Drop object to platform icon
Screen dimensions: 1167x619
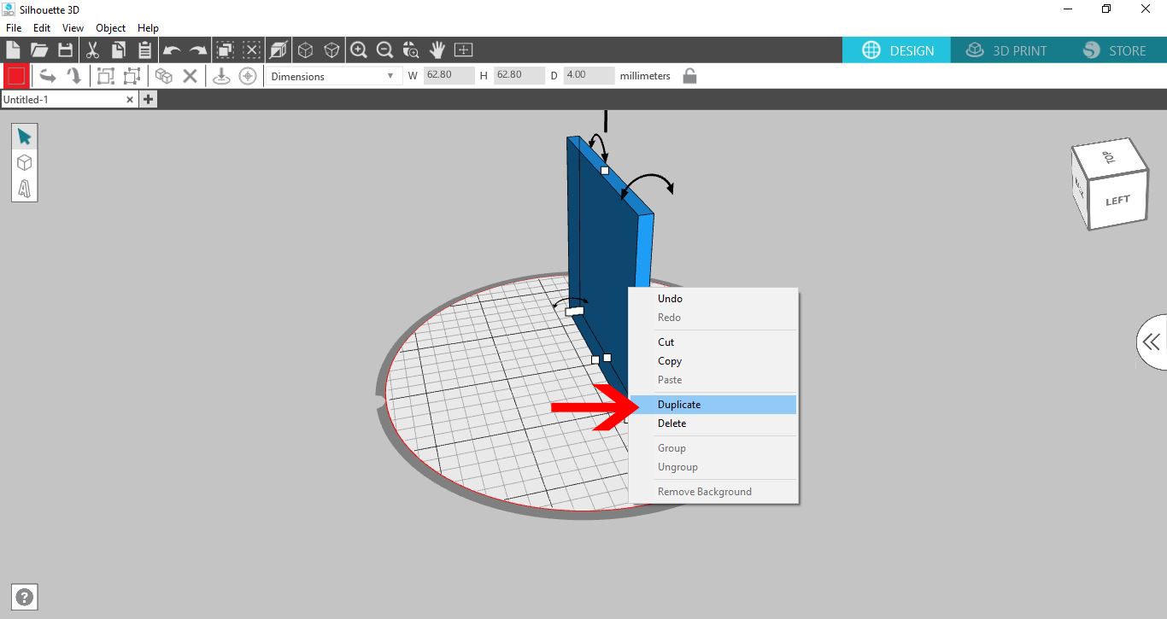(221, 76)
